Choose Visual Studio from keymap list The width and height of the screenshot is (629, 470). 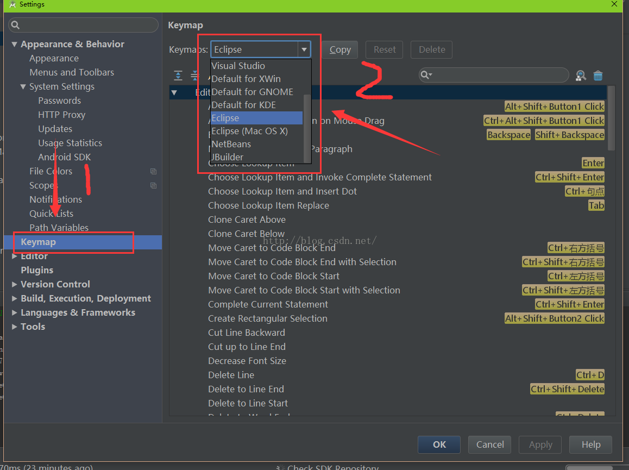click(x=257, y=66)
